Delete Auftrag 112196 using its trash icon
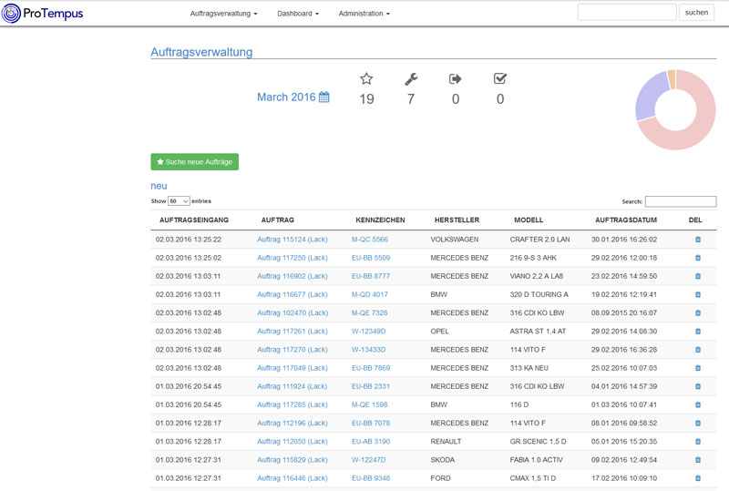 pyautogui.click(x=698, y=423)
